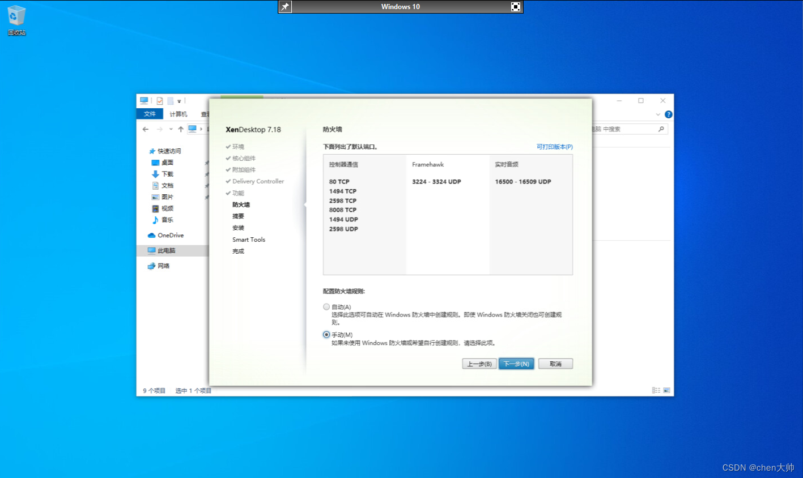This screenshot has height=478, width=803.
Task: Click the pin icon on Windows 10 bar
Action: pos(285,7)
